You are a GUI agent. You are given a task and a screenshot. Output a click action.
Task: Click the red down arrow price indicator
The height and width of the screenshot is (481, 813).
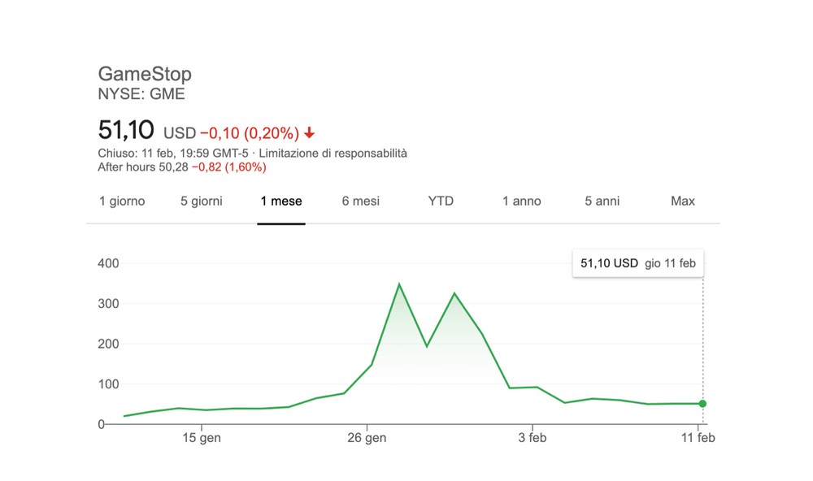[x=310, y=133]
